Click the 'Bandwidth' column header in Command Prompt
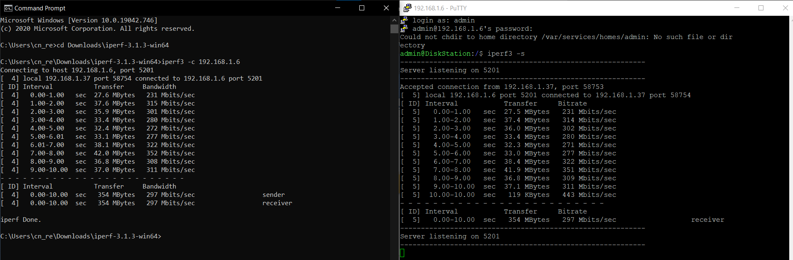Screen dimensions: 793x260 tap(159, 87)
